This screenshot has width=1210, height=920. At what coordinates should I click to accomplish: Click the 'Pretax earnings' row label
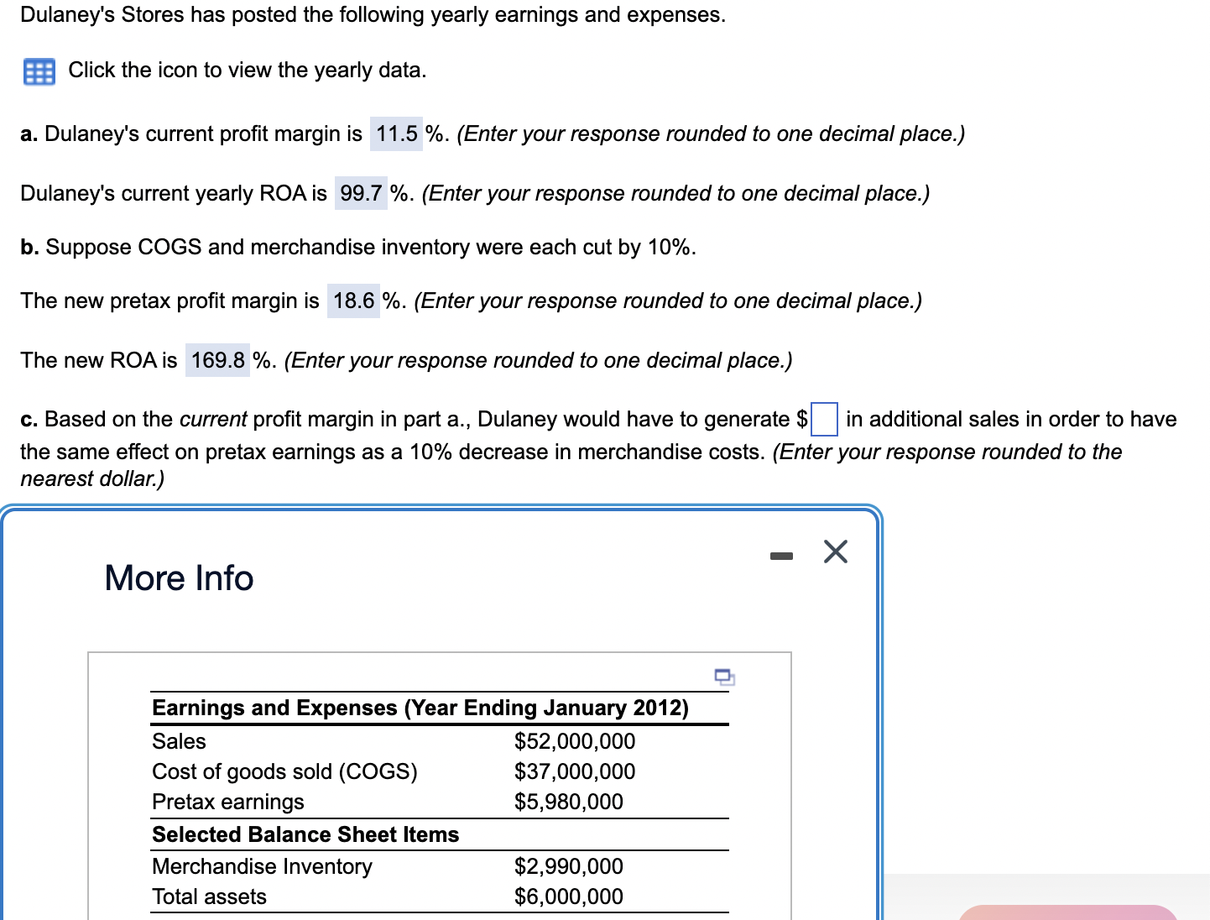pyautogui.click(x=228, y=802)
